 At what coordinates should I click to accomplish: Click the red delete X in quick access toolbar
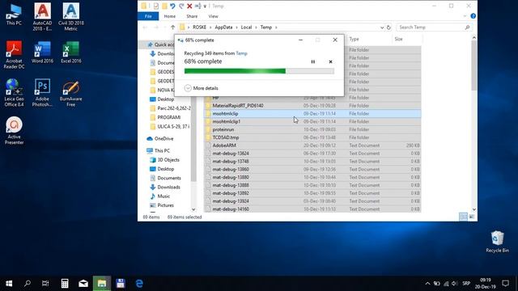(189, 6)
